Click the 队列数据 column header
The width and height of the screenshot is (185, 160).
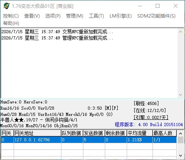tap(72, 133)
